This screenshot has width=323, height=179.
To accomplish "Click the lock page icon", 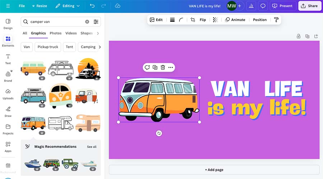I will (x=299, y=36).
